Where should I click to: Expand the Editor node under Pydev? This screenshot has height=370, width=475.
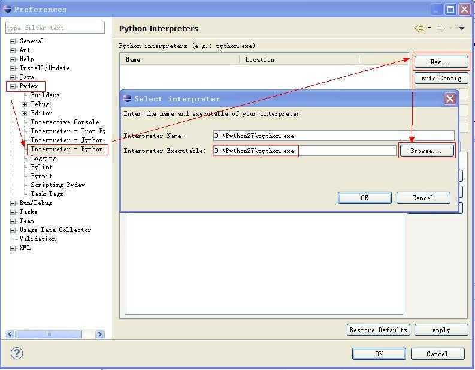(24, 113)
